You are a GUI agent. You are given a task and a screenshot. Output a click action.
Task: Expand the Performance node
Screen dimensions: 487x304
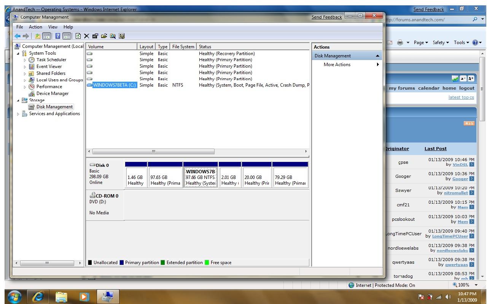tap(25, 87)
